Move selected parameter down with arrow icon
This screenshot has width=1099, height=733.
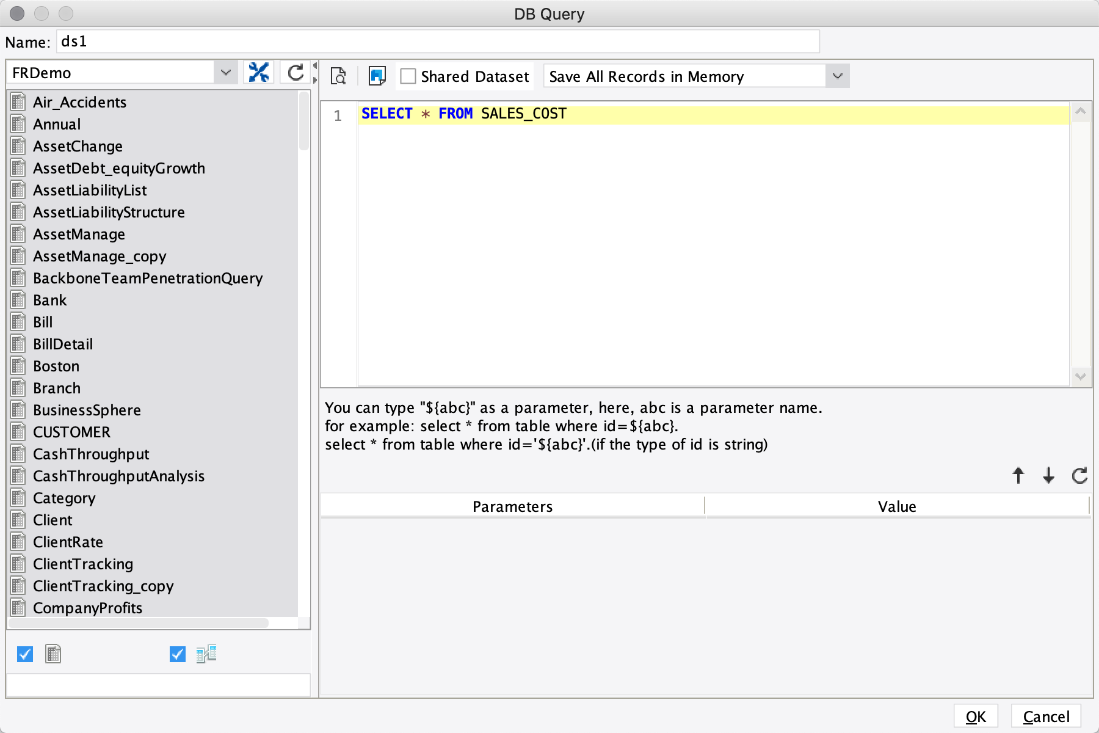pos(1049,476)
